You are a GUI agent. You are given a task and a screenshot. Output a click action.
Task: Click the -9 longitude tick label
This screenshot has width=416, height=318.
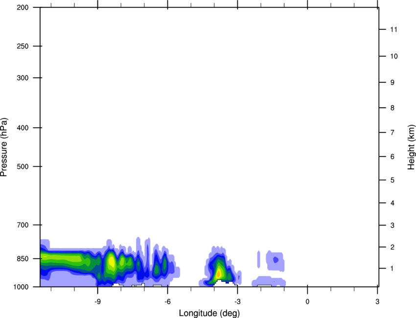[x=97, y=301]
